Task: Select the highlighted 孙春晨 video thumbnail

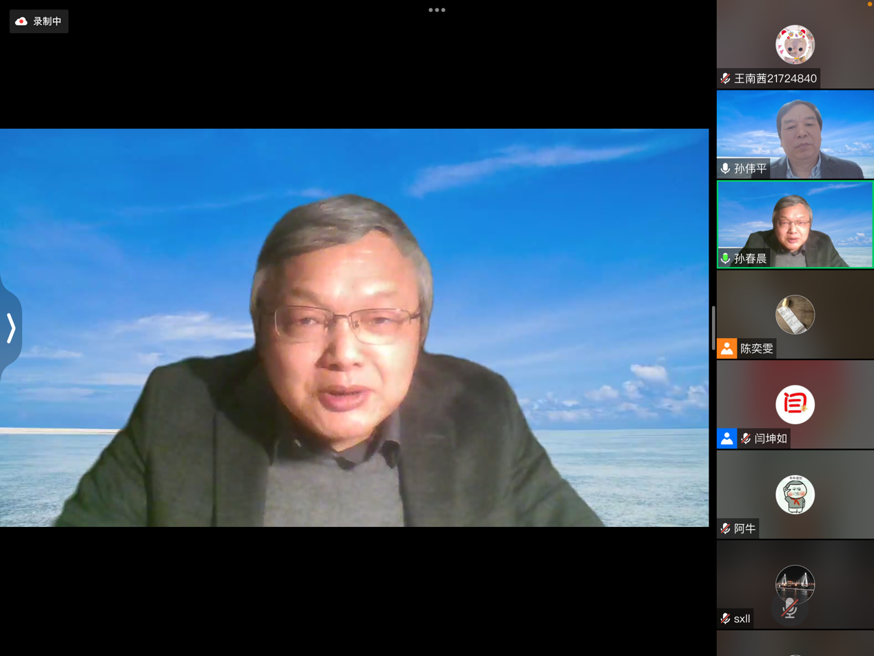Action: tap(795, 224)
